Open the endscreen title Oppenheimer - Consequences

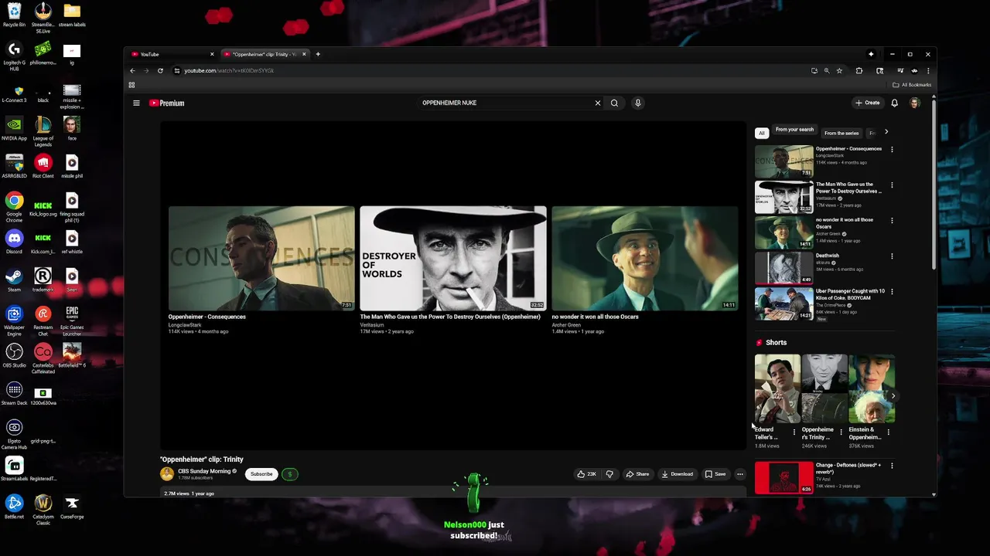pos(207,317)
